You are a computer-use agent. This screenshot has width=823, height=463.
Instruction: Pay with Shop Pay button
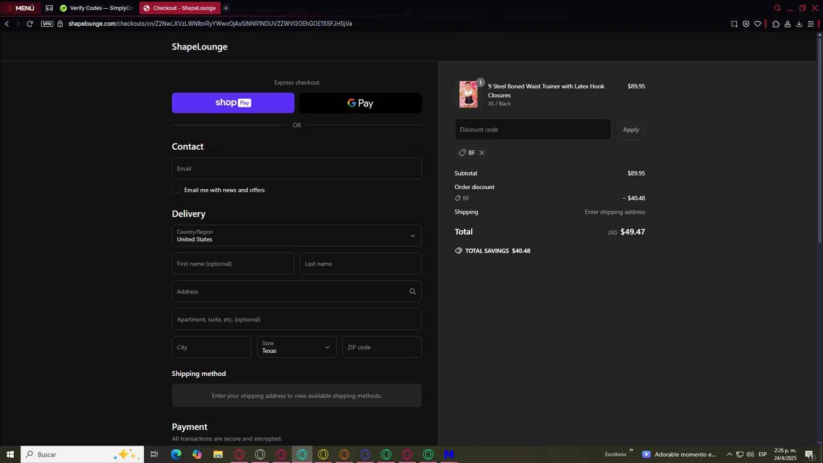tap(233, 103)
